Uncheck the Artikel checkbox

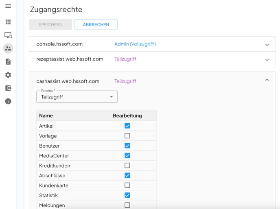click(x=127, y=126)
